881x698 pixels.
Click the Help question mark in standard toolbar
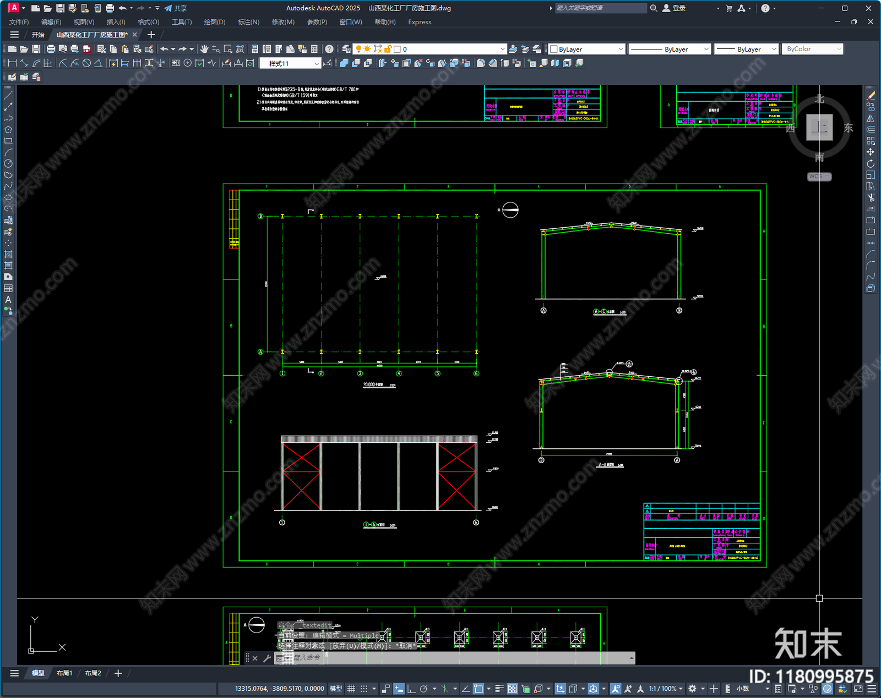(329, 49)
